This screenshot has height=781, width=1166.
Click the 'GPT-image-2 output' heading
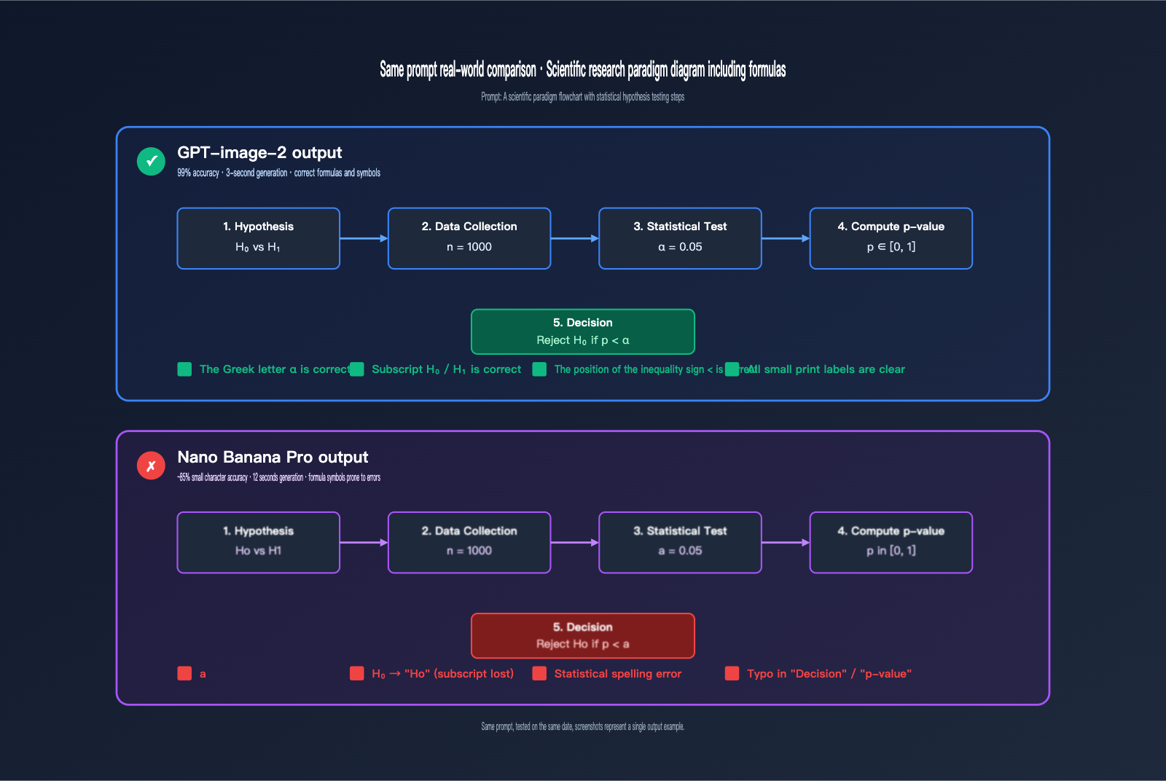259,153
